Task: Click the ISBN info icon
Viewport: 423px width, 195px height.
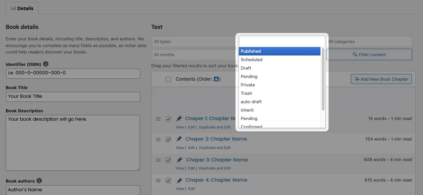Action: point(46,64)
